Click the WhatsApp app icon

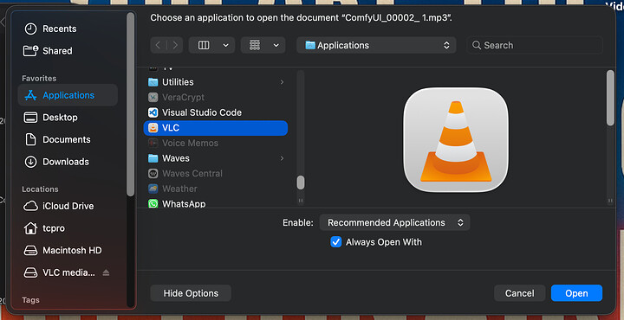153,203
